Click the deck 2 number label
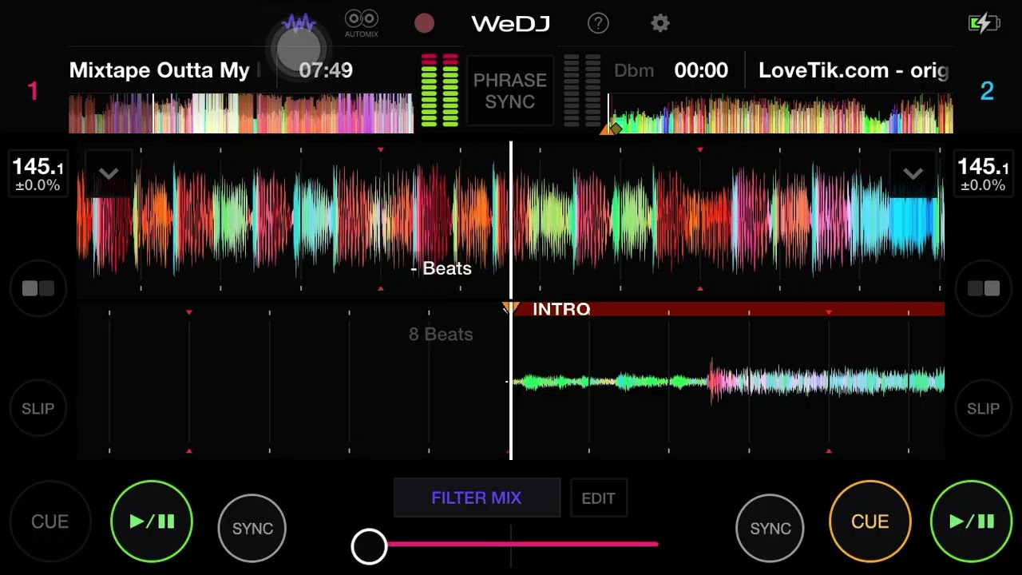Viewport: 1022px width, 575px height. pos(987,91)
